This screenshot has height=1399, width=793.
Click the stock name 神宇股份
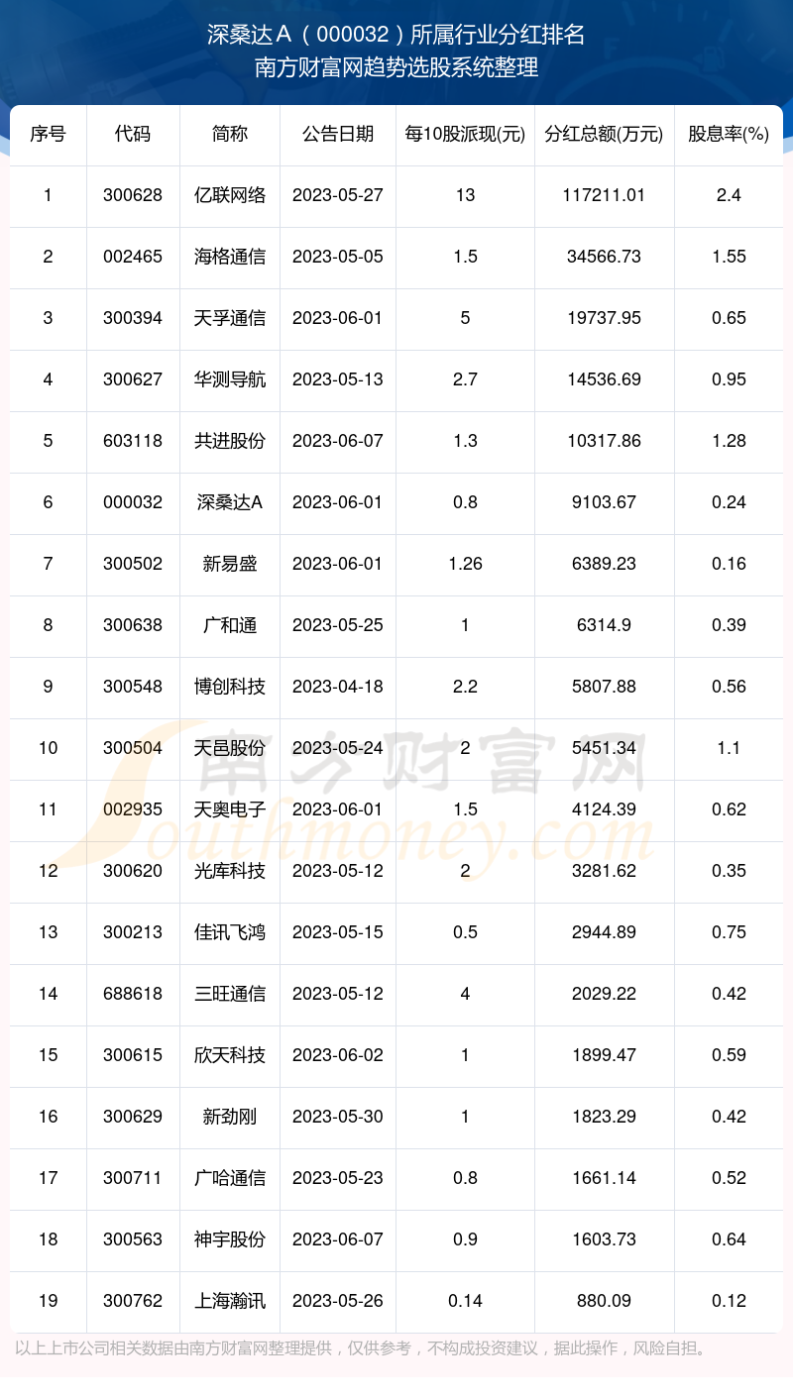[230, 1239]
